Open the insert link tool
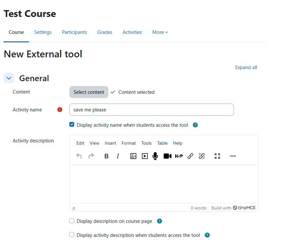The image size is (287, 246). pyautogui.click(x=190, y=156)
